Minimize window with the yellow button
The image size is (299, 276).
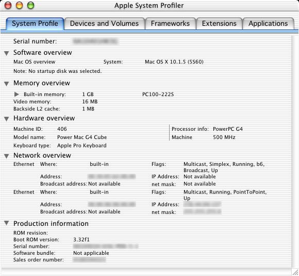(19, 5)
